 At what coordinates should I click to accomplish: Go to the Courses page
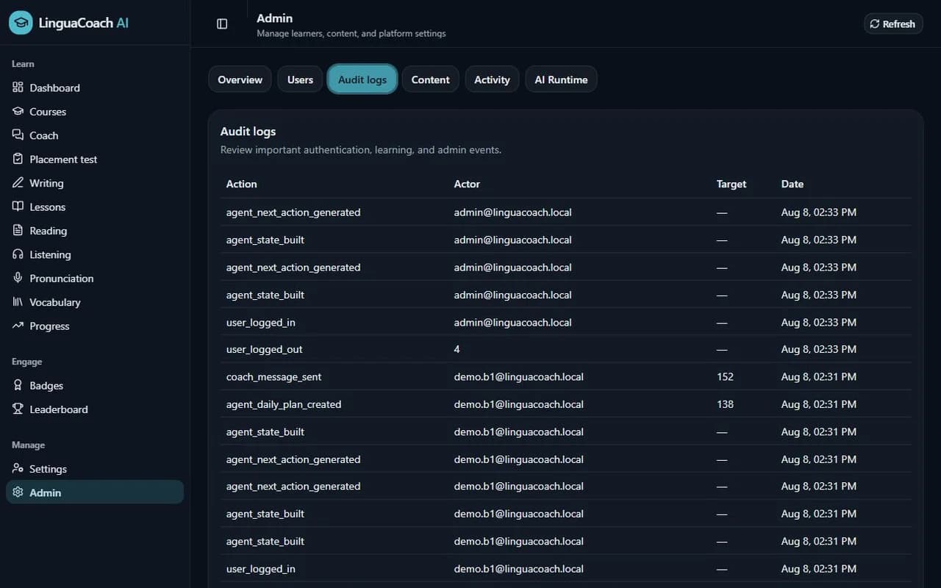click(x=95, y=112)
